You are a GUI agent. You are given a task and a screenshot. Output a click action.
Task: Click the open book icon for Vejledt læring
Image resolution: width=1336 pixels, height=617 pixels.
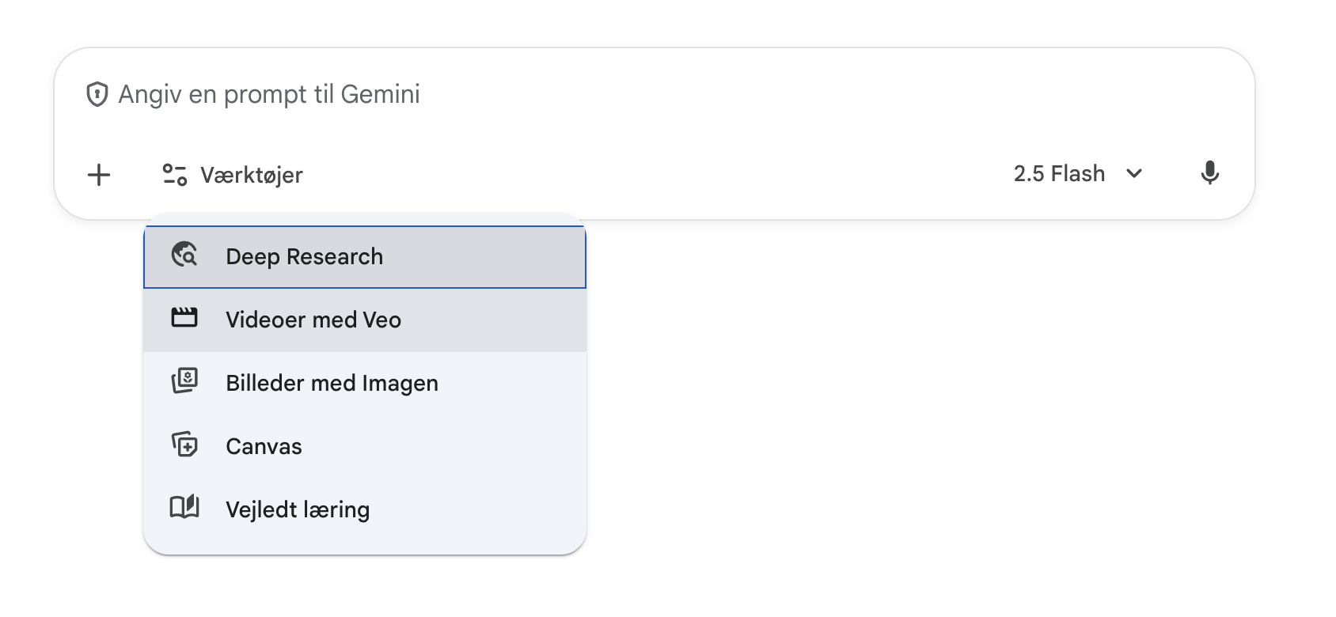tap(184, 507)
